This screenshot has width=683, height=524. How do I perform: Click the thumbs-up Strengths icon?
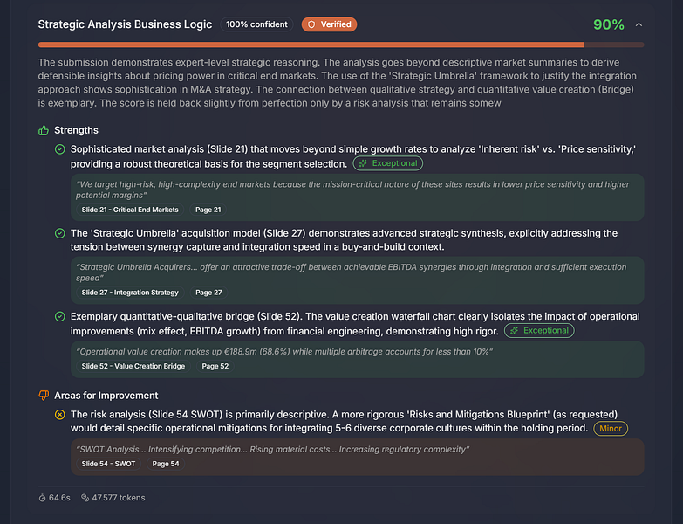pyautogui.click(x=44, y=130)
